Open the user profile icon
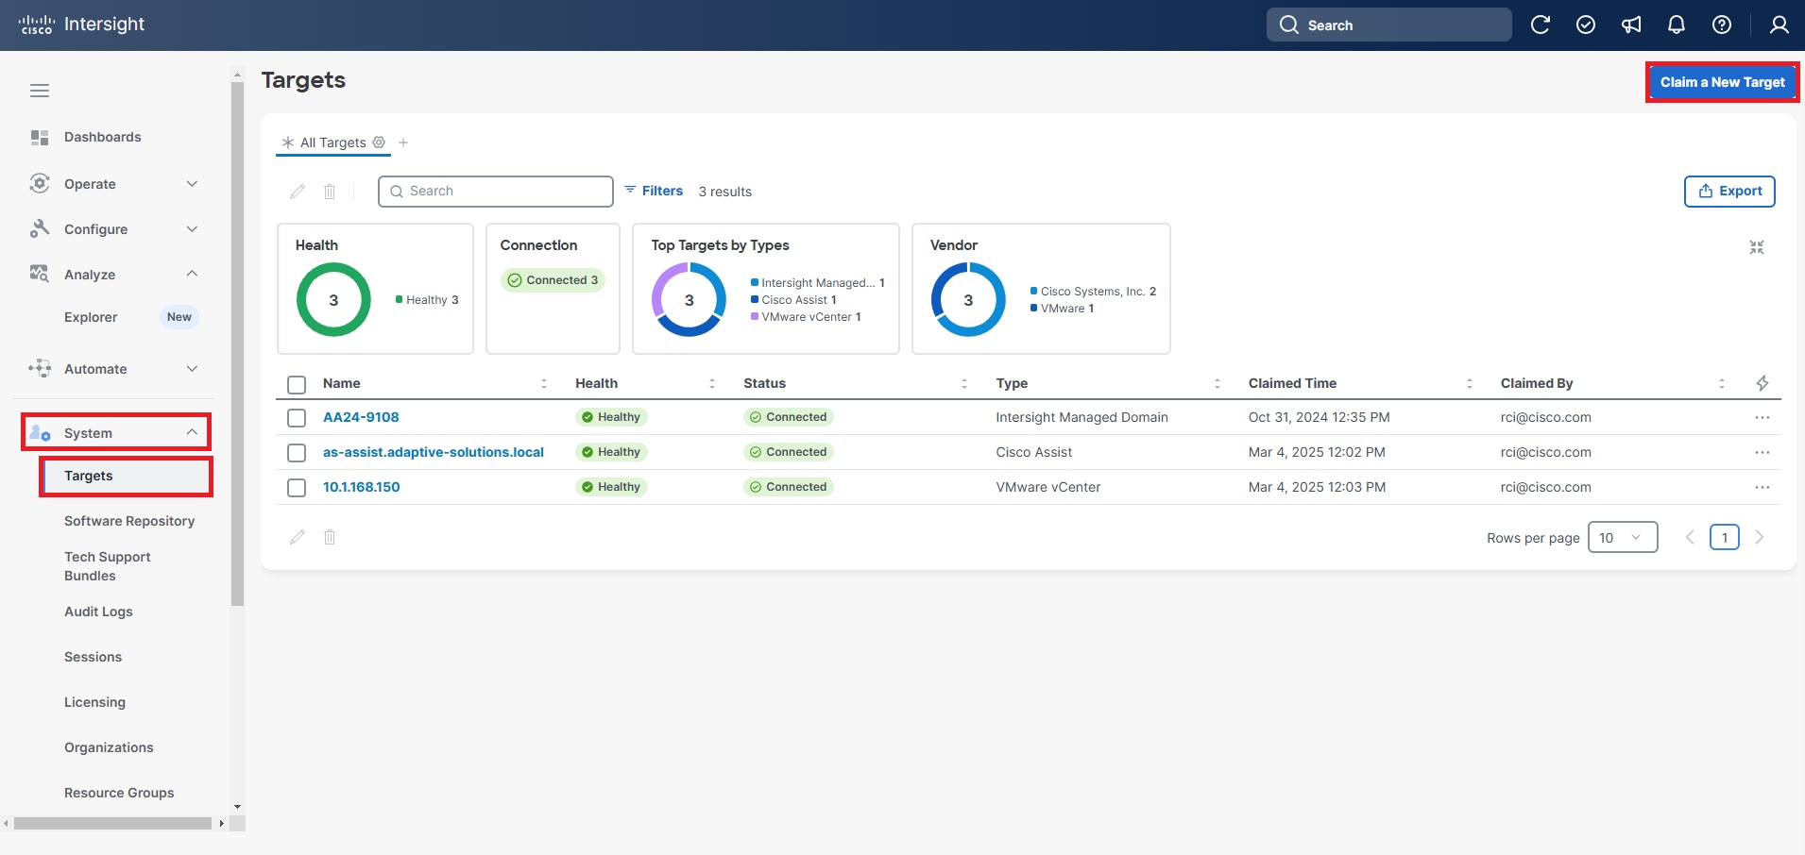Screen dimensions: 1805x855 1779,25
